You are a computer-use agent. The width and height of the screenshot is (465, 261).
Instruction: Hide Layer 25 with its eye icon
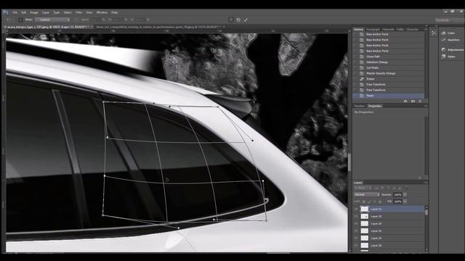point(356,238)
